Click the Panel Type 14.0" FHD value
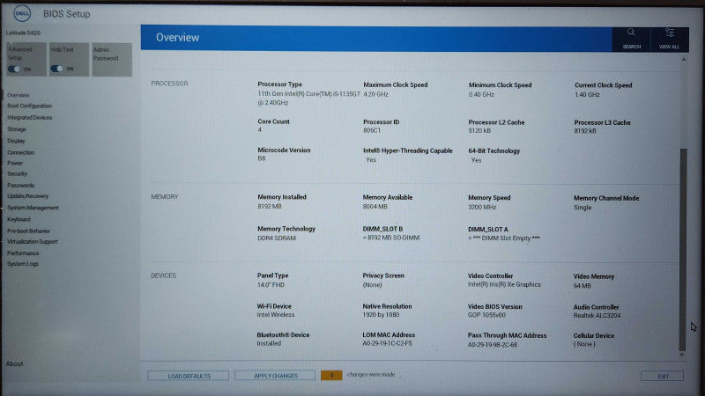This screenshot has height=396, width=705. click(271, 284)
